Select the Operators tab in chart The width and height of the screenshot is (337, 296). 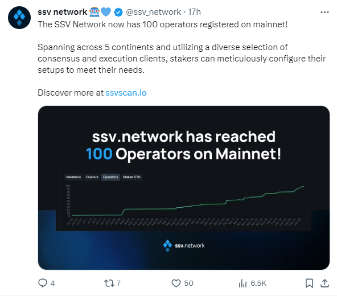pyautogui.click(x=110, y=177)
